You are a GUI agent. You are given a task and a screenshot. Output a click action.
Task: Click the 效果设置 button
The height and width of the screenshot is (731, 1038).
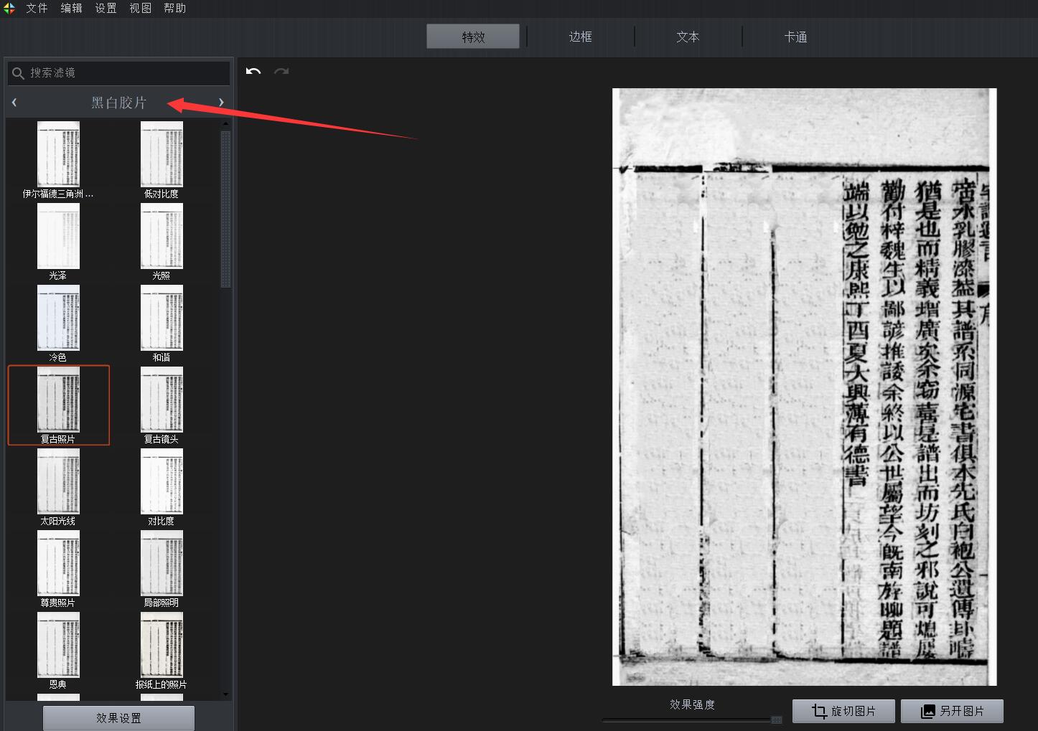pos(118,718)
